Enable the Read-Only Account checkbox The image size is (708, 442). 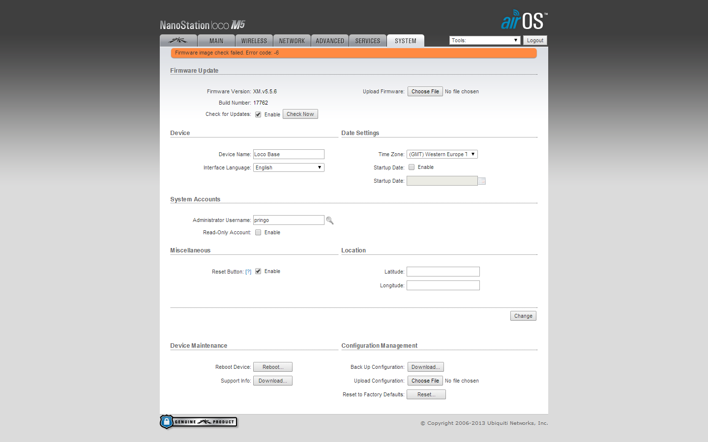258,232
